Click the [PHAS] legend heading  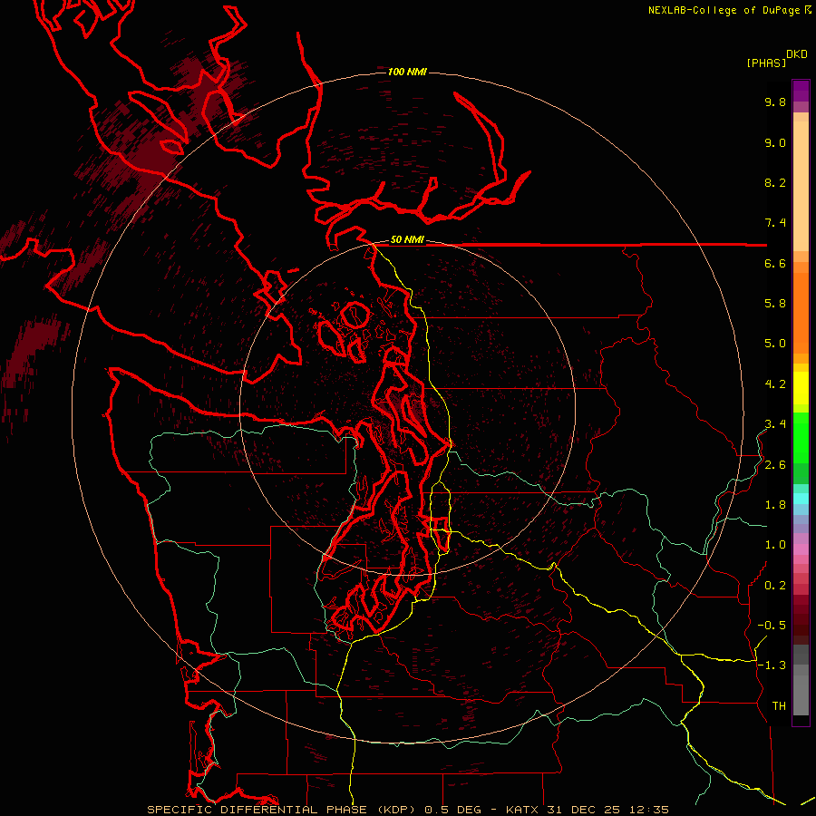coord(766,63)
